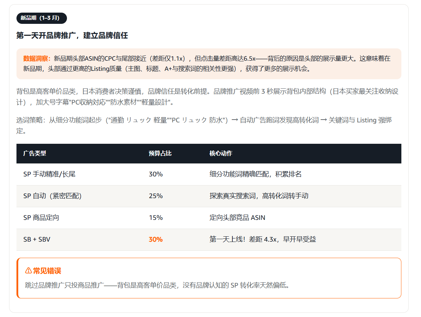
Task: Click the warning triangle icon beside 常见错误
Action: click(x=28, y=271)
